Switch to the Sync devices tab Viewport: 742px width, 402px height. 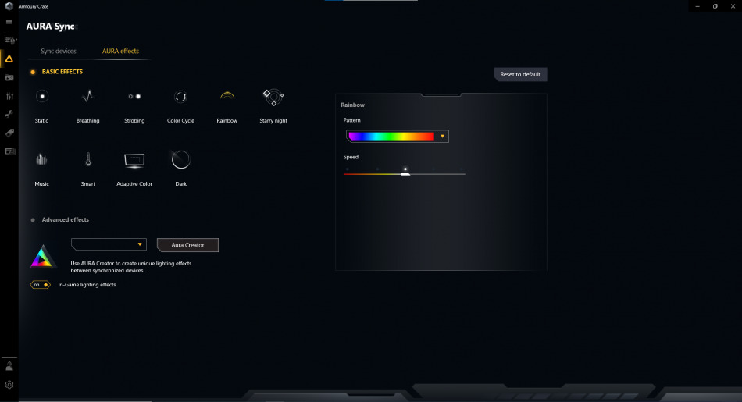59,51
